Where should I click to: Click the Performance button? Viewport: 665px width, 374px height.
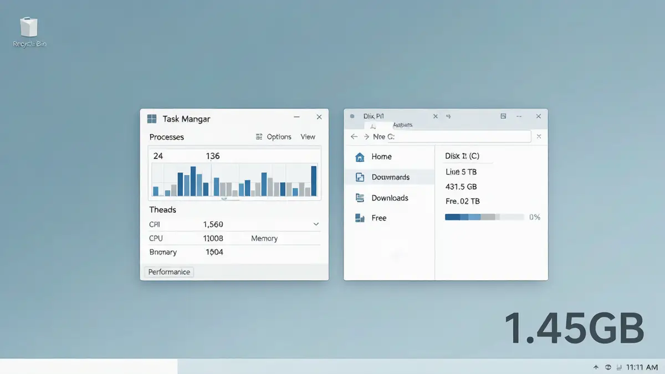[169, 272]
